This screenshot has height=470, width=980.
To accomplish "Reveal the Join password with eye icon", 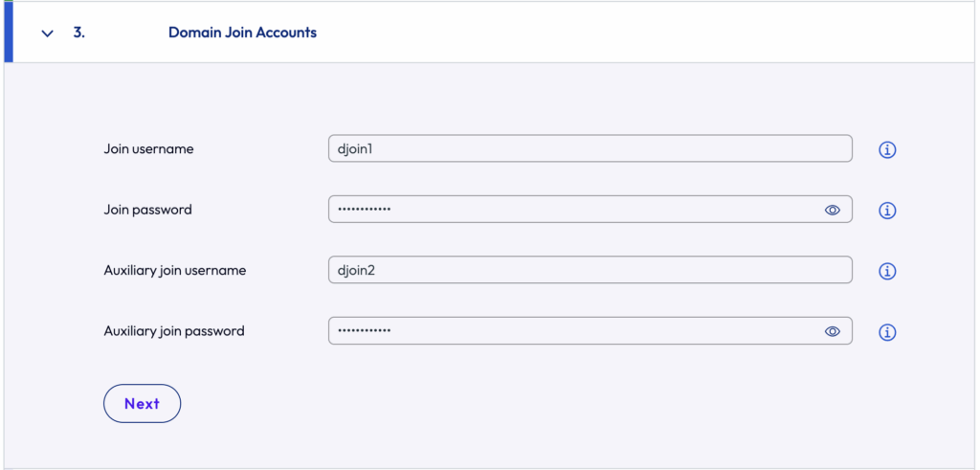I will pos(833,210).
